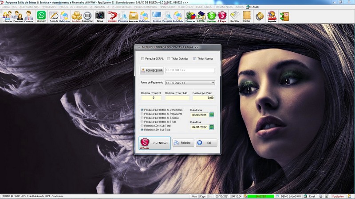Viewport: 355px width, 199px height.
Task: Open the Data Final calendar picker
Action: [212, 127]
